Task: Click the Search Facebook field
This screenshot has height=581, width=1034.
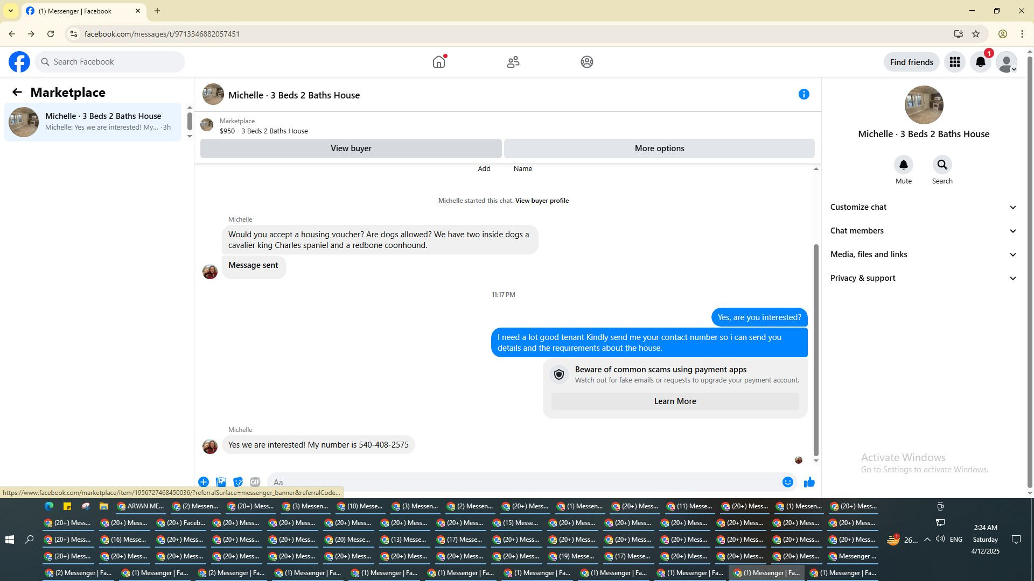Action: (x=110, y=62)
